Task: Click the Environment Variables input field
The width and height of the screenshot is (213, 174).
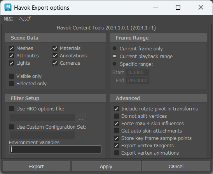Action: (55, 149)
